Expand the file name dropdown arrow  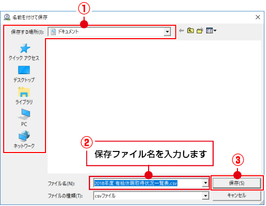tap(205, 183)
